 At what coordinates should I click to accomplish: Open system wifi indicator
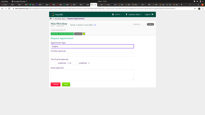coord(194,1)
